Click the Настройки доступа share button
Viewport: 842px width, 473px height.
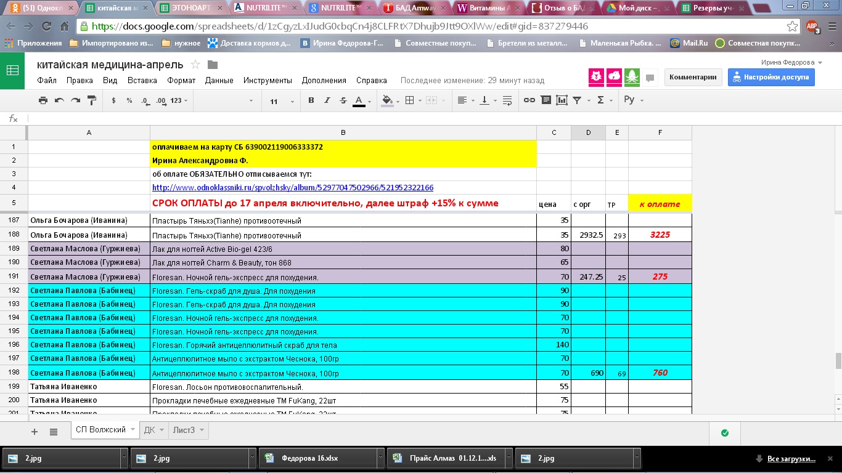point(771,77)
